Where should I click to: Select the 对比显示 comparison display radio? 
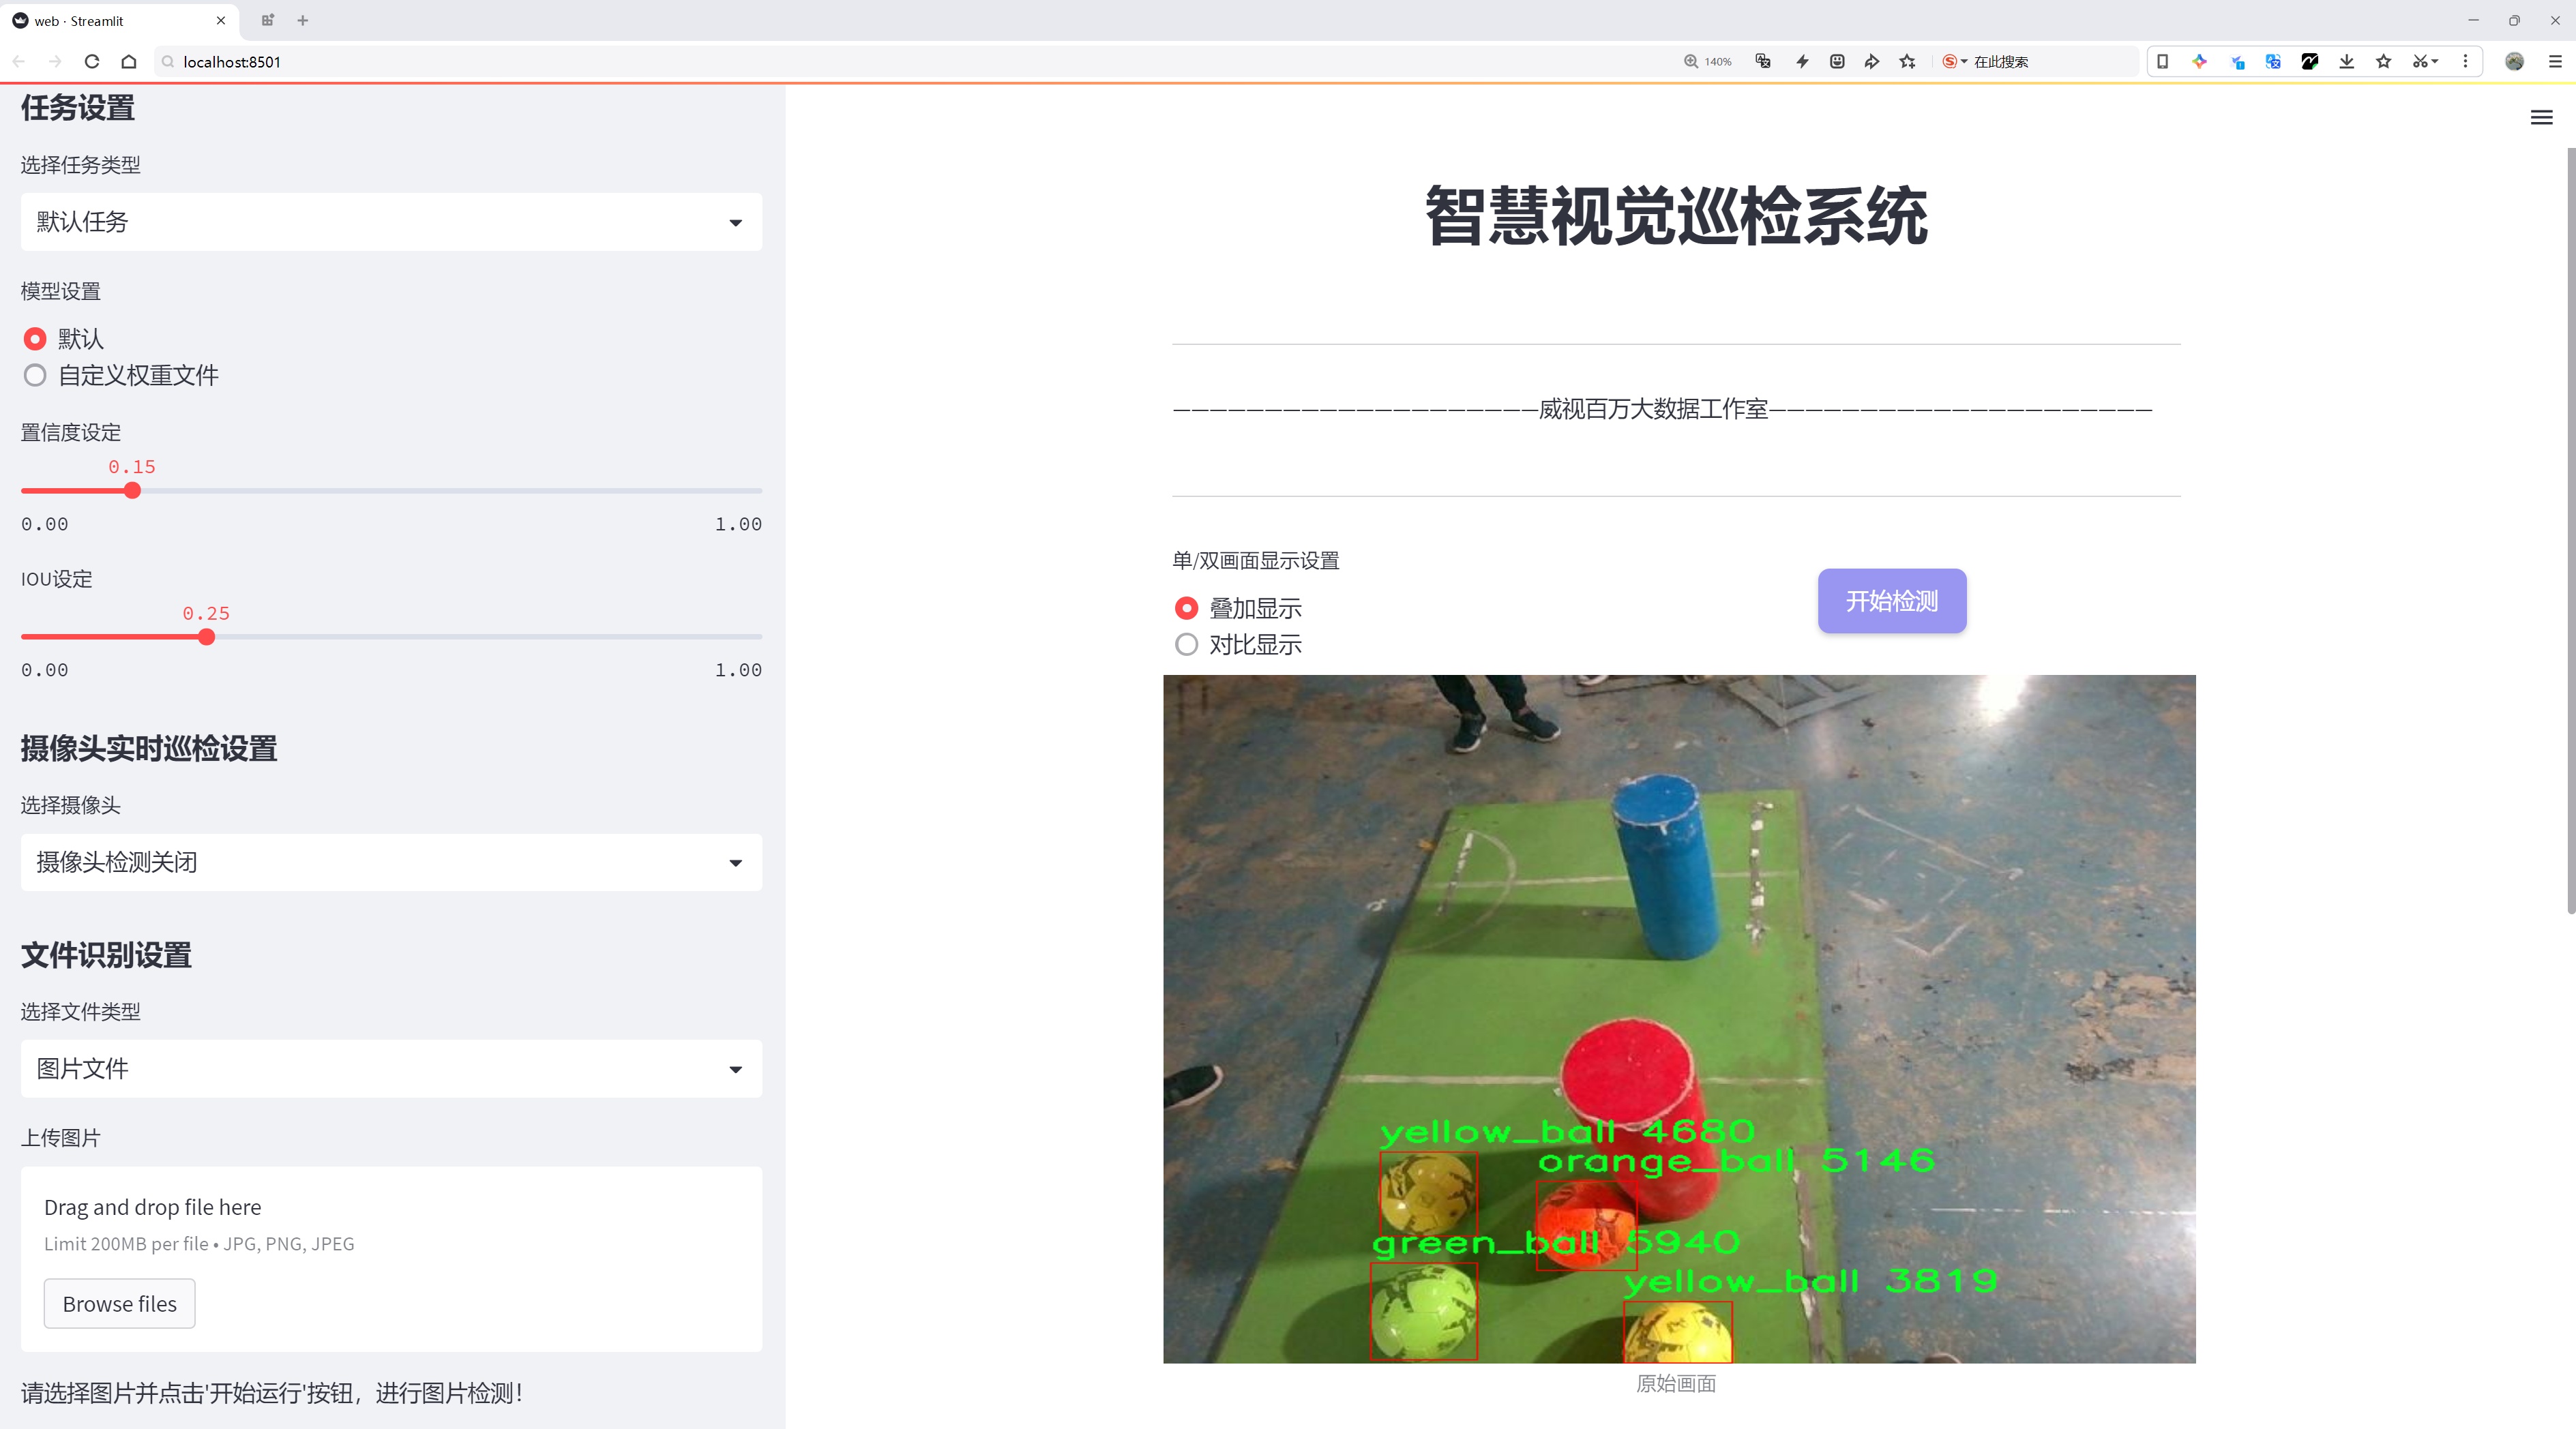(1186, 644)
